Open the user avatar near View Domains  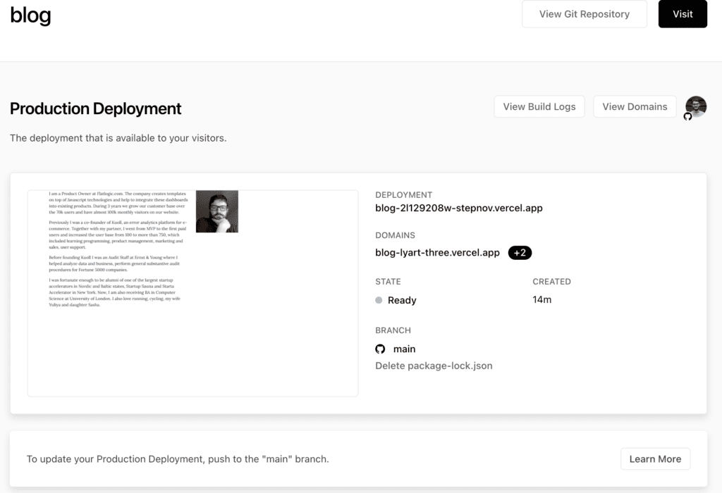pyautogui.click(x=696, y=106)
